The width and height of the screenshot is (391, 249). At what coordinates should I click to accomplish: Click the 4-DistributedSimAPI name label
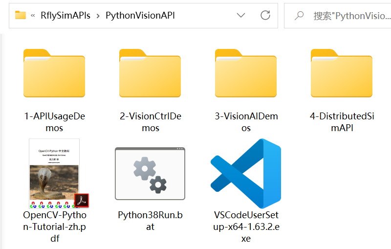pos(342,122)
